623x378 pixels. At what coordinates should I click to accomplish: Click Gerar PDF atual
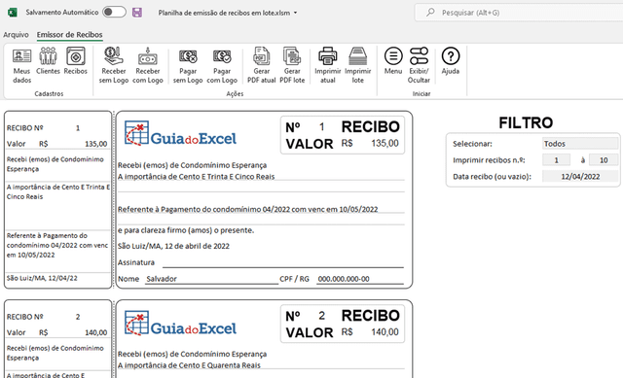[262, 65]
